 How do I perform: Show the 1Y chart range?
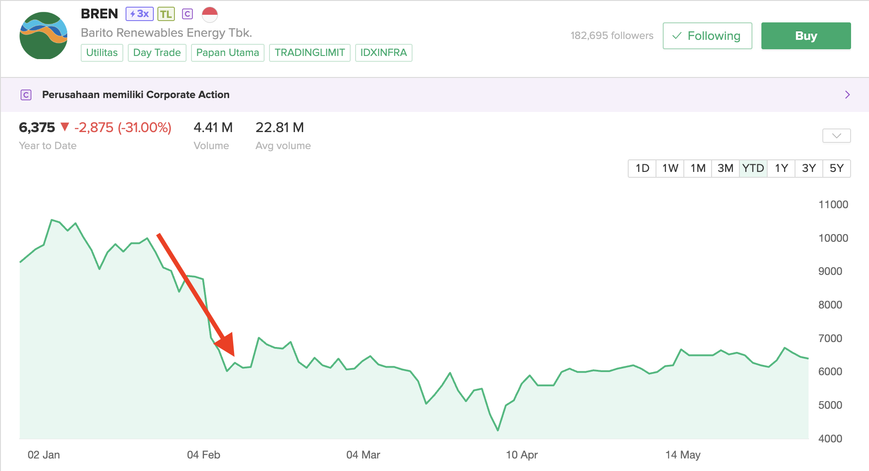pyautogui.click(x=781, y=168)
